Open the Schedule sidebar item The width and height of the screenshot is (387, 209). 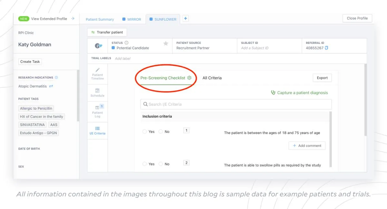(x=97, y=93)
